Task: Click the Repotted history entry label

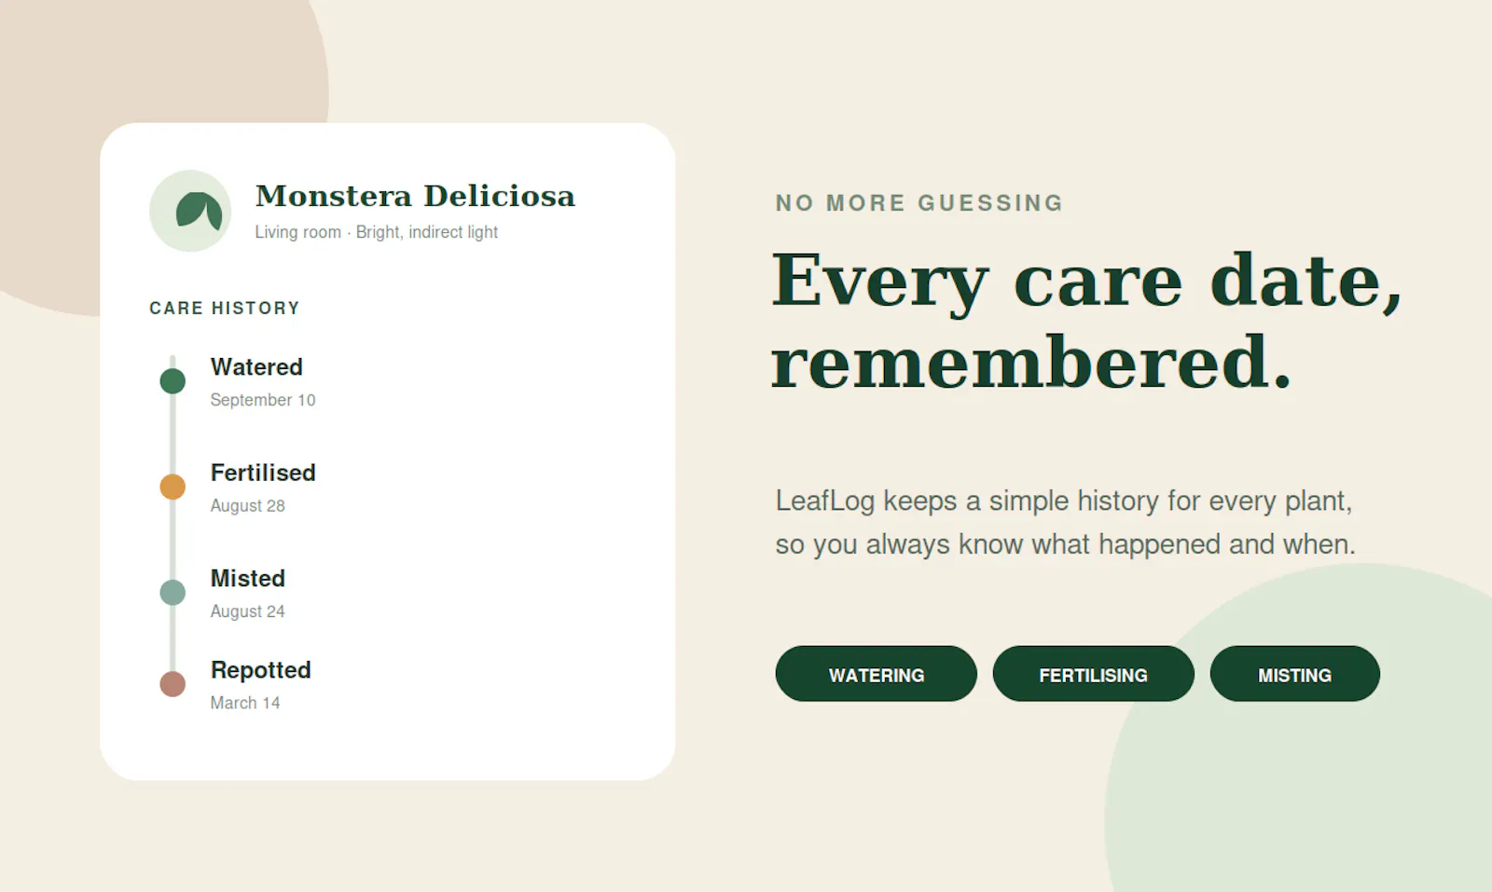Action: [x=261, y=670]
